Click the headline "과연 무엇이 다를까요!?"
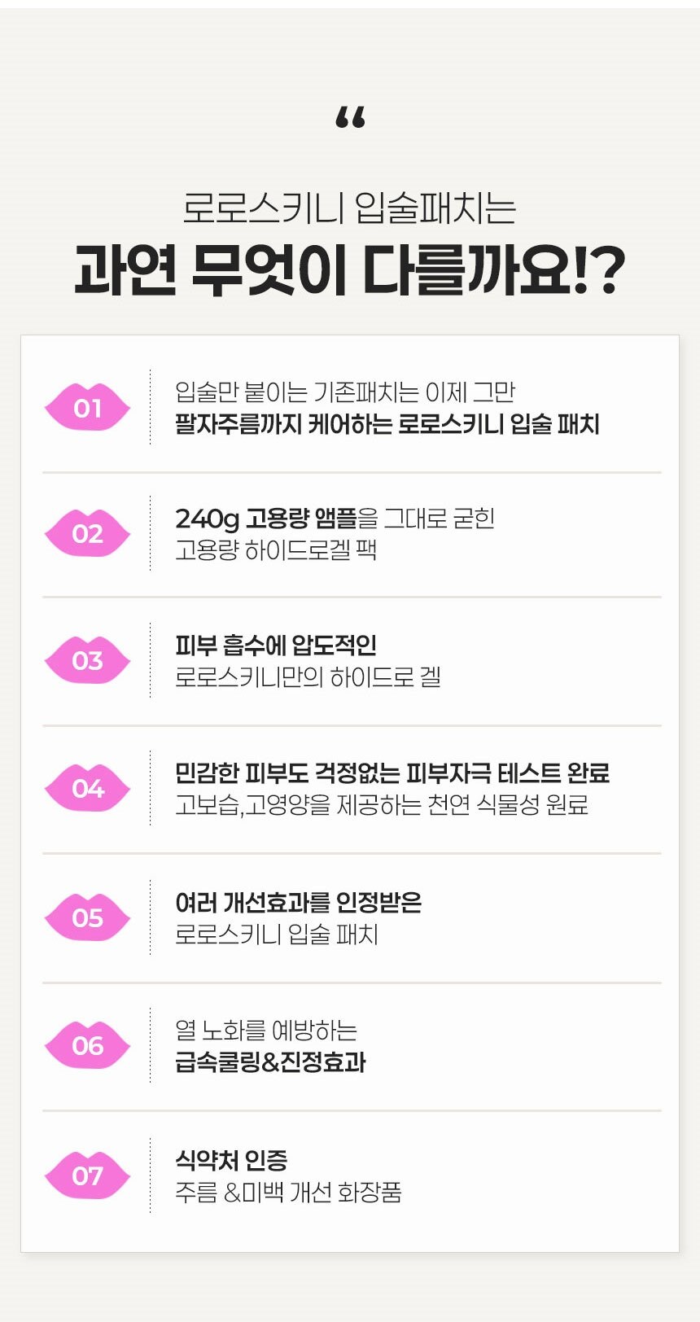 point(350,270)
